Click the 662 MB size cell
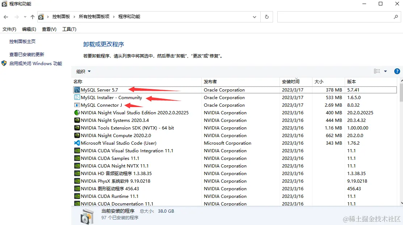The width and height of the screenshot is (403, 225). click(x=334, y=135)
